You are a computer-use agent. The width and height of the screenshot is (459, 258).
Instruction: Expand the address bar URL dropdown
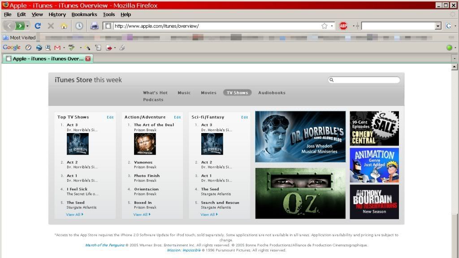[x=332, y=26]
